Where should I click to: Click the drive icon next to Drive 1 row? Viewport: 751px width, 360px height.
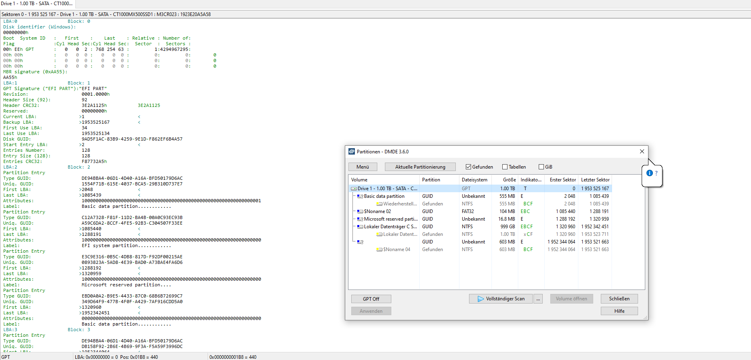(x=354, y=189)
